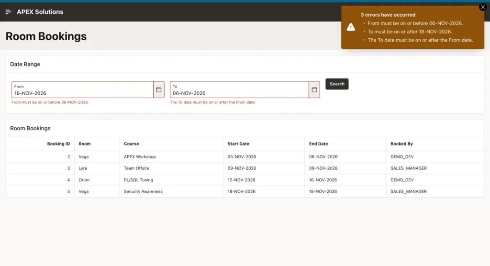
Task: Click the Date Range region heading
Action: point(25,64)
